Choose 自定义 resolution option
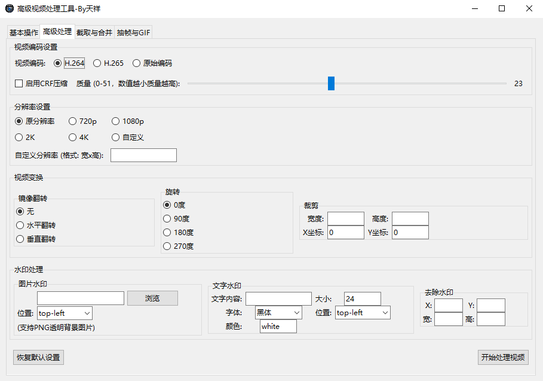This screenshot has height=381, width=543. [128, 138]
